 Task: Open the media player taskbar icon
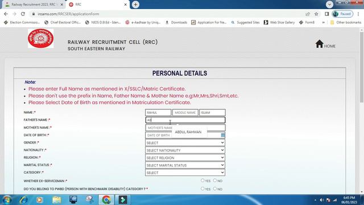pyautogui.click(x=40, y=200)
